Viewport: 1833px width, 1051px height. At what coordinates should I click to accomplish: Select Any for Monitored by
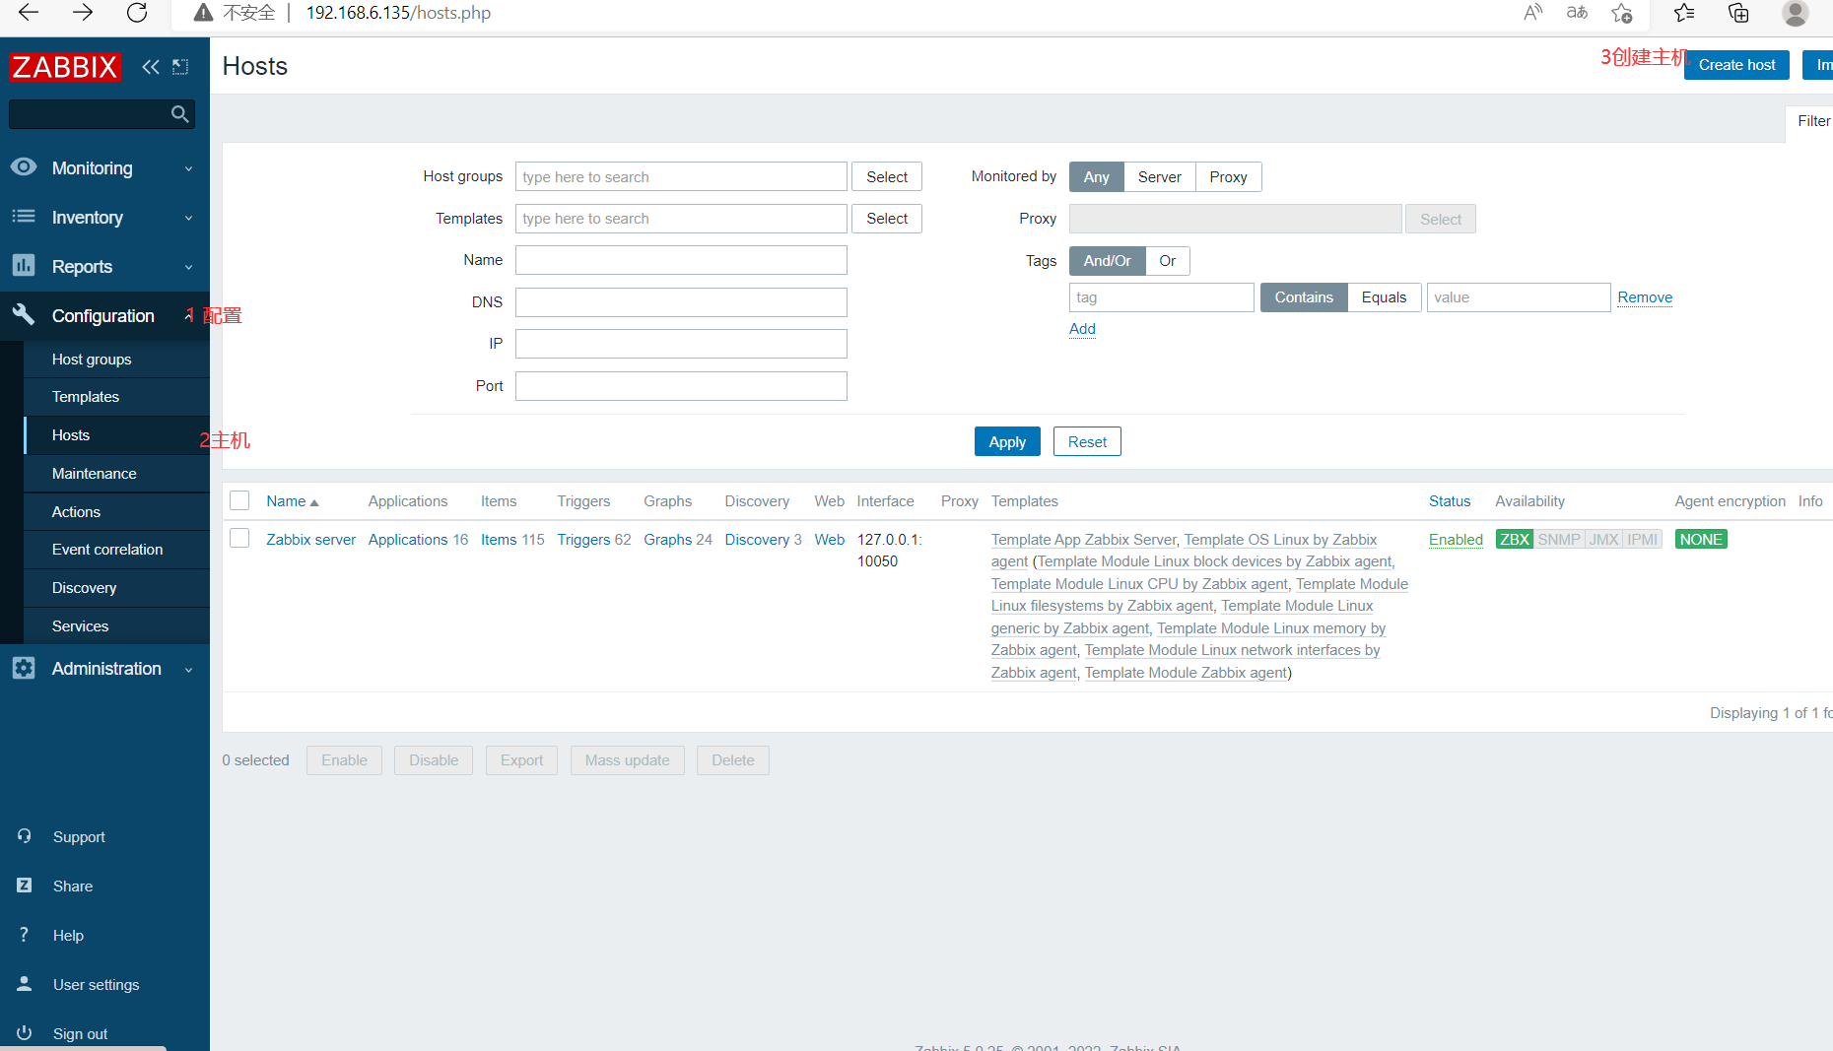point(1097,177)
